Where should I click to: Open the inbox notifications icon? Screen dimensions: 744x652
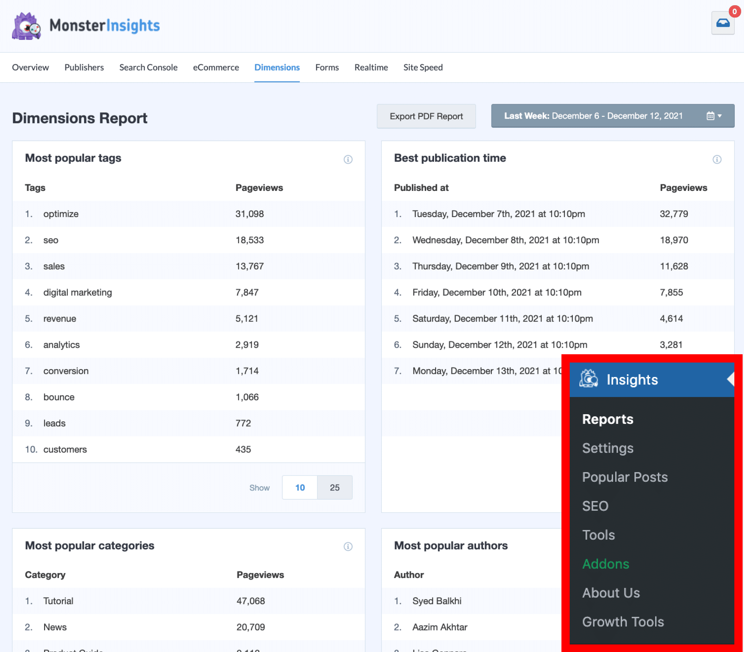(723, 23)
